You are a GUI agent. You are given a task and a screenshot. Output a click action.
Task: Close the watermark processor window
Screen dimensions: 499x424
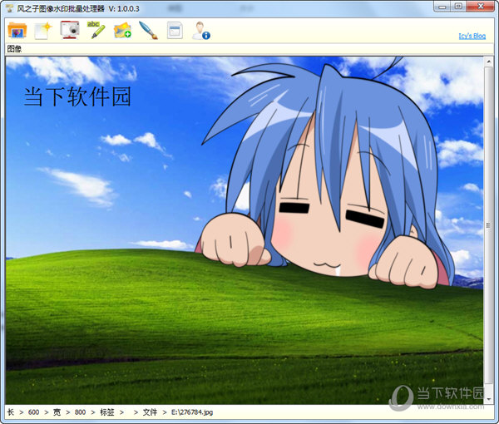(481, 7)
